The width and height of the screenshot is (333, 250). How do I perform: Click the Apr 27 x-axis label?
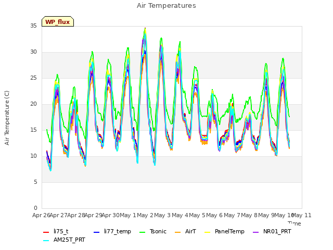59,215
